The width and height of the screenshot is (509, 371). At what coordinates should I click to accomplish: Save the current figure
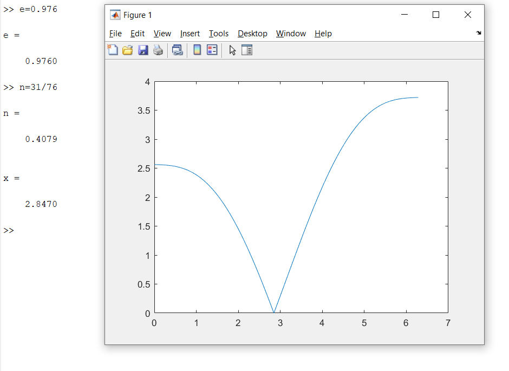[x=142, y=50]
